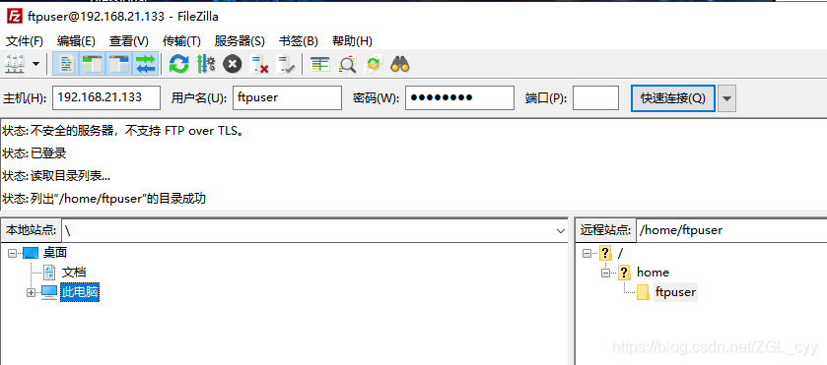Open the Site Manager dropdown arrow
The image size is (827, 365).
(35, 64)
